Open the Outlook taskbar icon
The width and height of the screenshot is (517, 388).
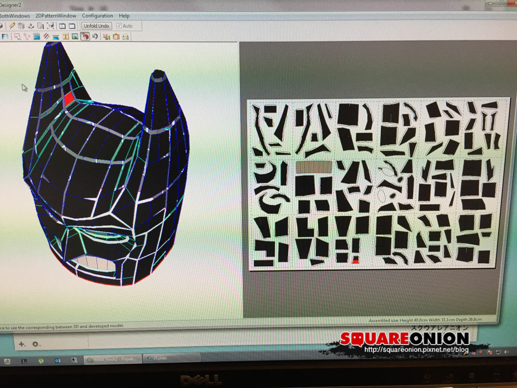(57, 361)
